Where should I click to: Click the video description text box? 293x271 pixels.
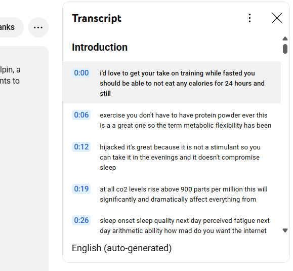(24, 159)
